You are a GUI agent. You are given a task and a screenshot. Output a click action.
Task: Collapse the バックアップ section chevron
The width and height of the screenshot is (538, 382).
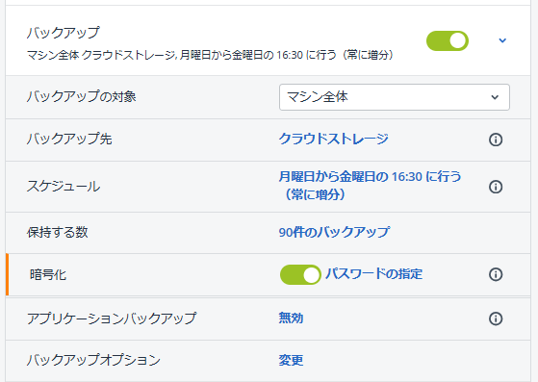point(502,40)
